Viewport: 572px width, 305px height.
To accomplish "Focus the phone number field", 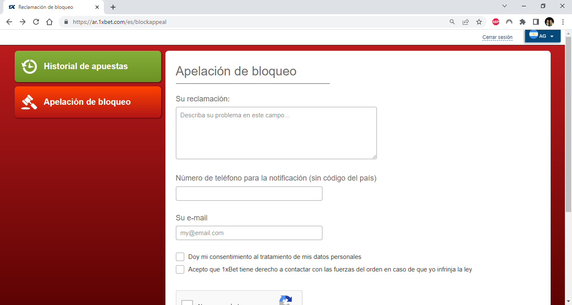I will [x=249, y=194].
